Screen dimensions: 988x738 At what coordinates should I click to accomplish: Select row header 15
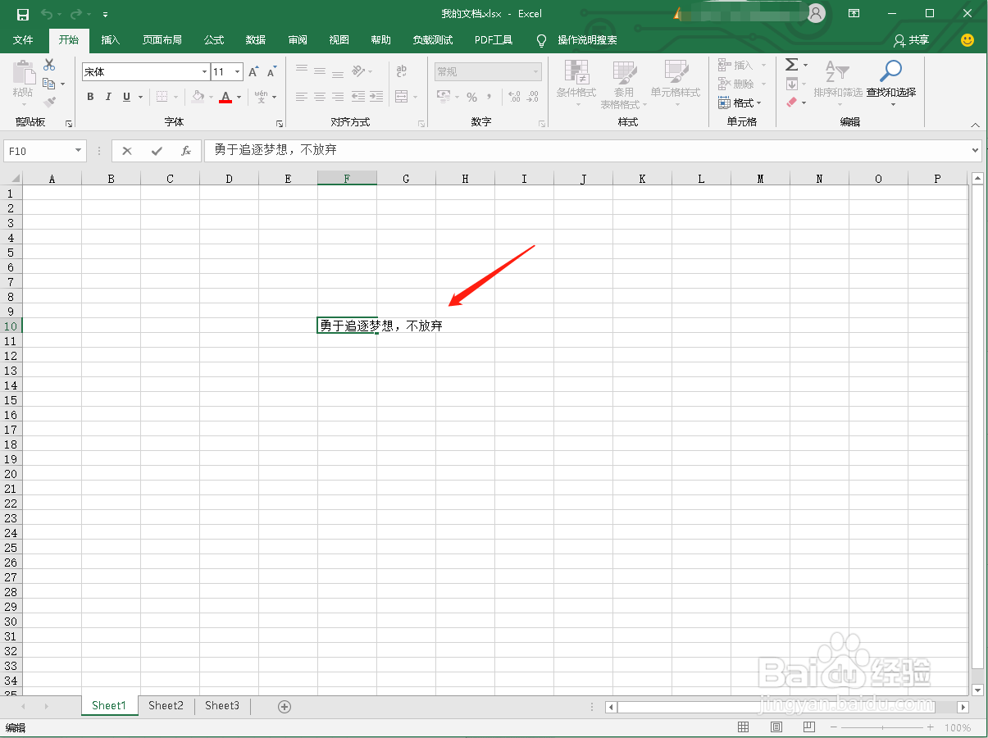click(x=11, y=400)
